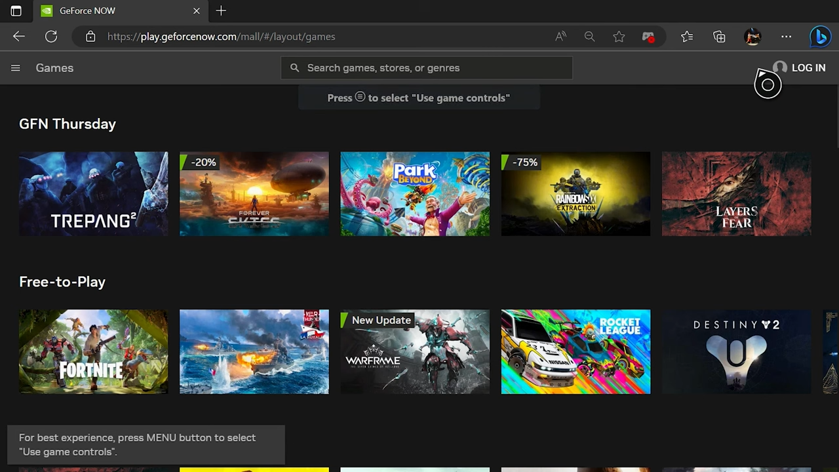This screenshot has width=839, height=472.
Task: Open the Collections icon
Action: click(x=719, y=37)
